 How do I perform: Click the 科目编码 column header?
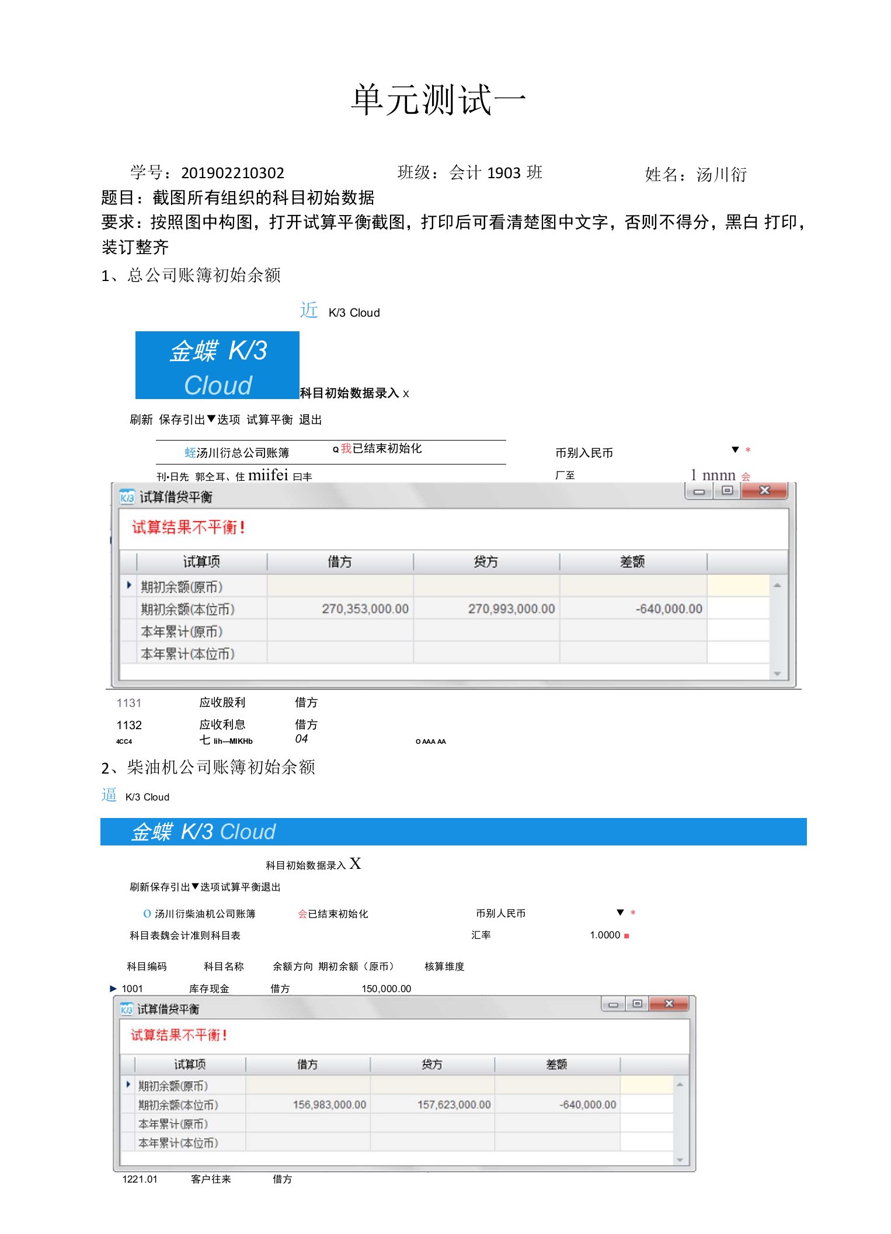pos(147,966)
